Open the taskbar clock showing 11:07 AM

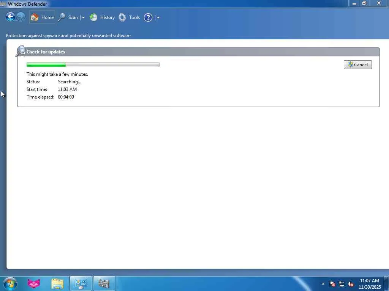(369, 284)
